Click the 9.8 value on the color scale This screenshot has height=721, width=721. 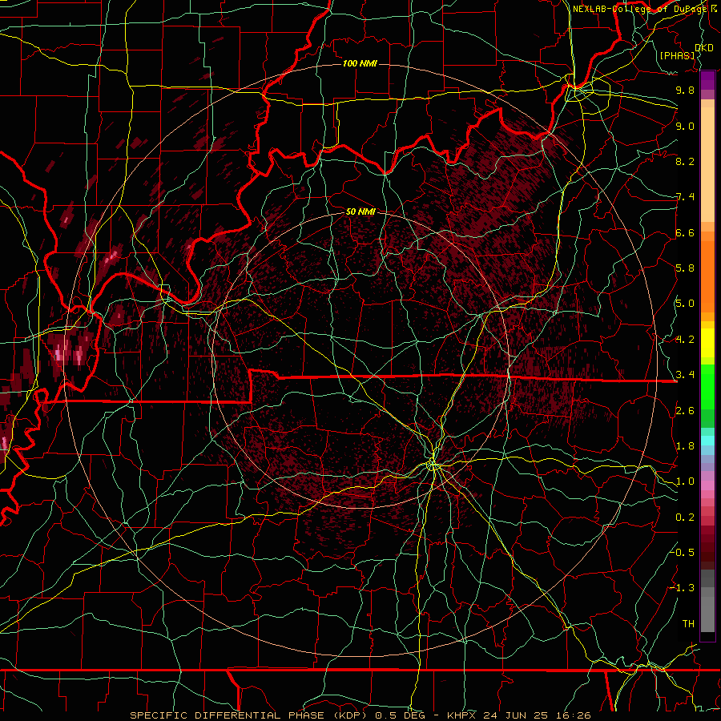point(685,90)
